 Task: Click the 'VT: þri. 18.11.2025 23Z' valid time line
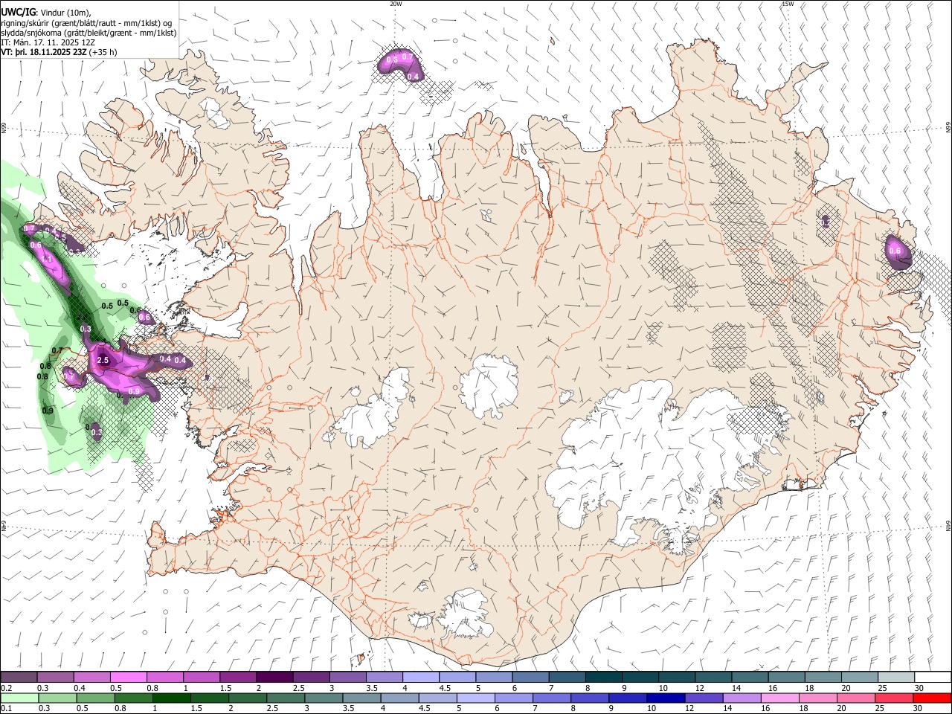44,53
